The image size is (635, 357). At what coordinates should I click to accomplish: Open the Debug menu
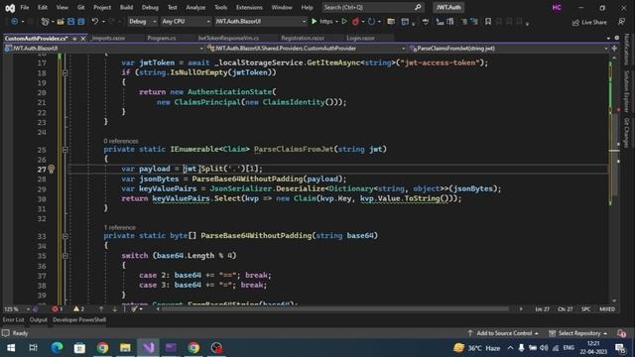[x=150, y=7]
